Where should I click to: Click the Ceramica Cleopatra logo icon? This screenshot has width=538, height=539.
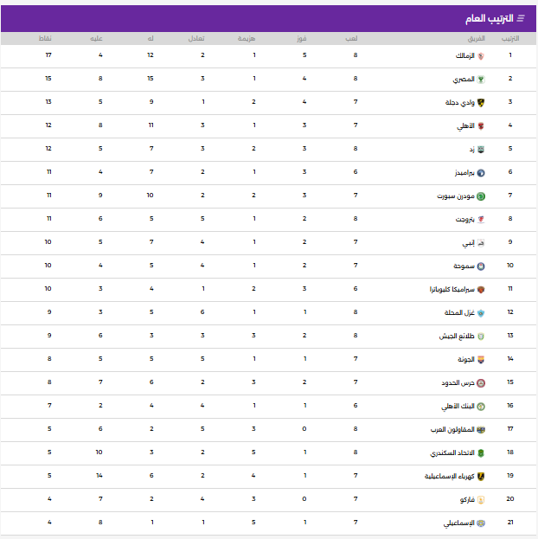pyautogui.click(x=481, y=290)
